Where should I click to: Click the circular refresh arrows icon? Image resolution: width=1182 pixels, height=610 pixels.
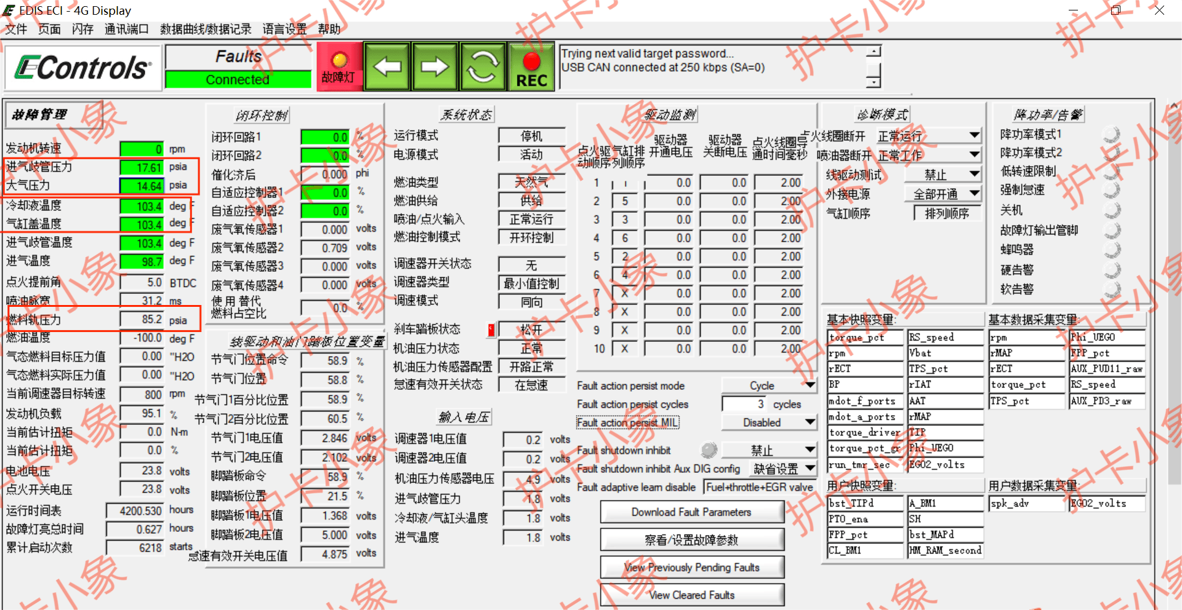(483, 65)
